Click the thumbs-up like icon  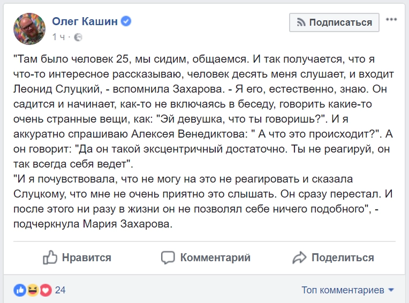click(50, 257)
